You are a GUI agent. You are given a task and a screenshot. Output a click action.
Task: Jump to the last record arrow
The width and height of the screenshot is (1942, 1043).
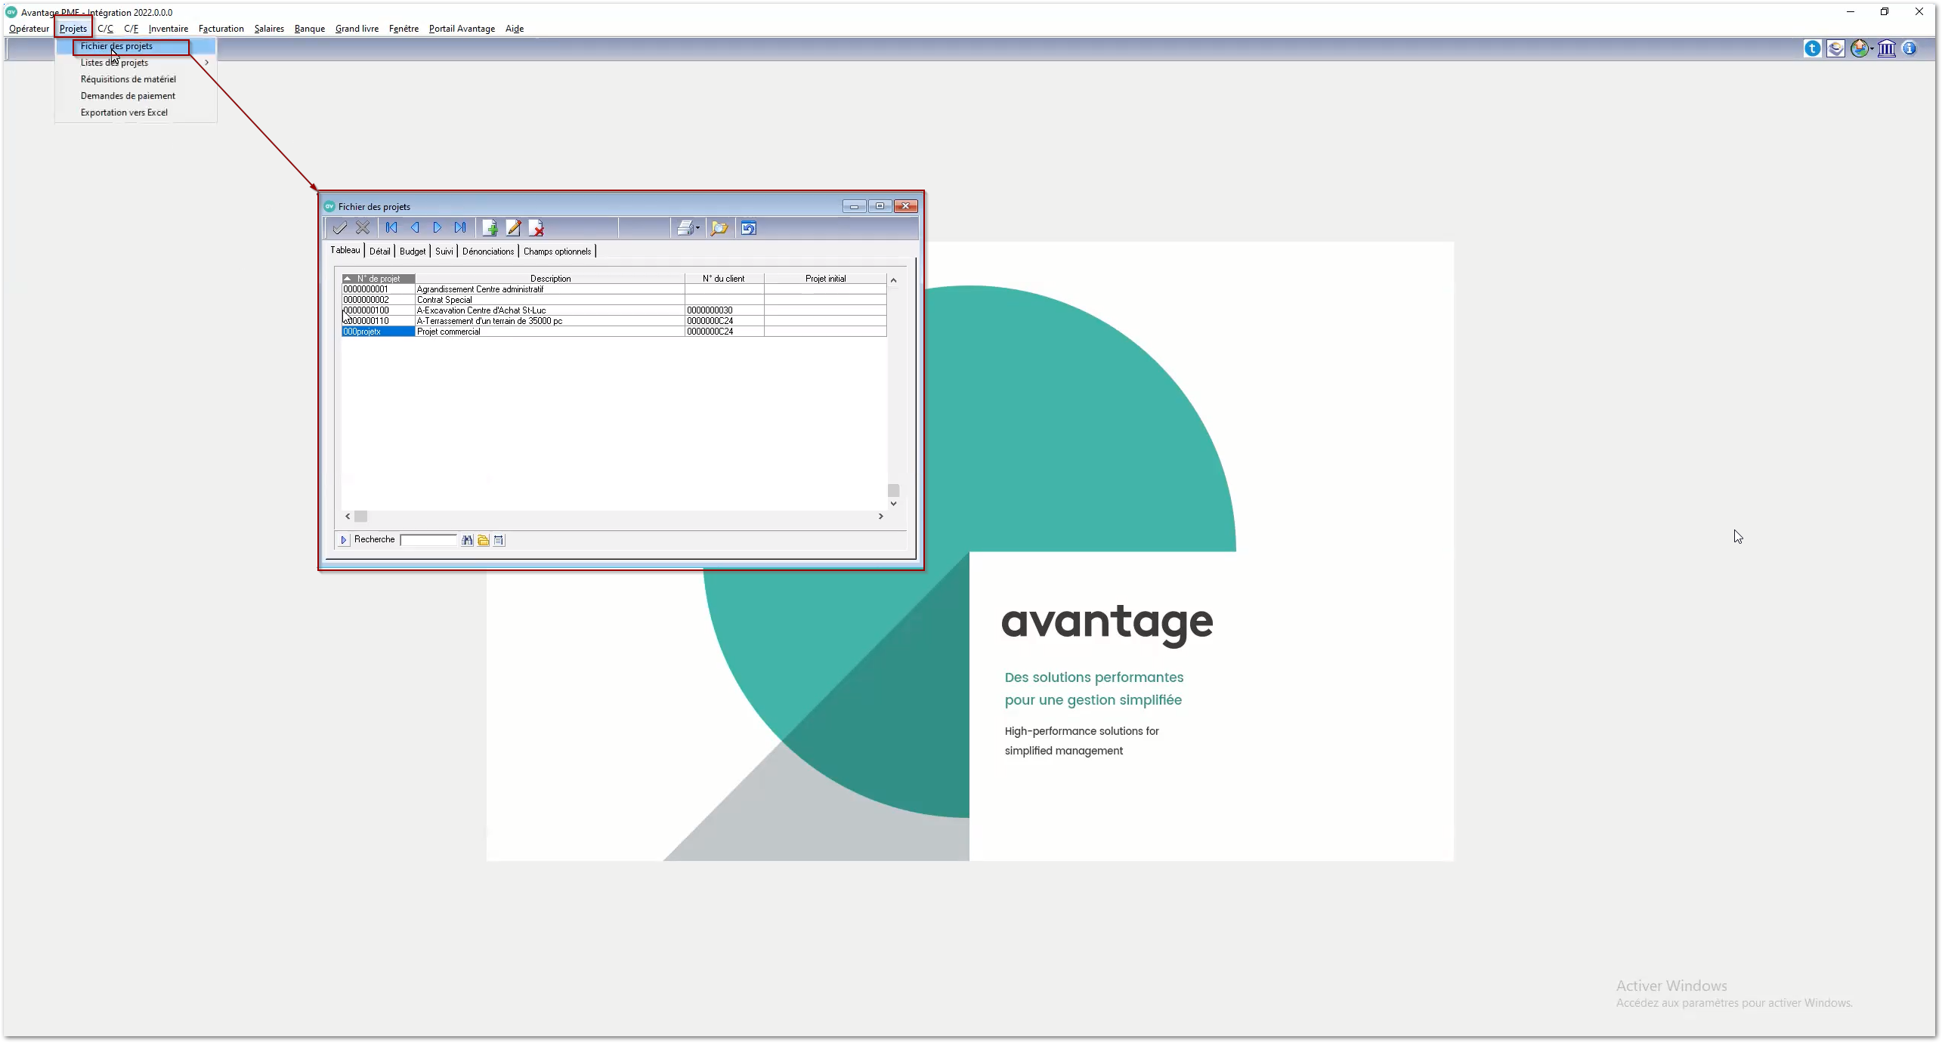[x=460, y=228]
